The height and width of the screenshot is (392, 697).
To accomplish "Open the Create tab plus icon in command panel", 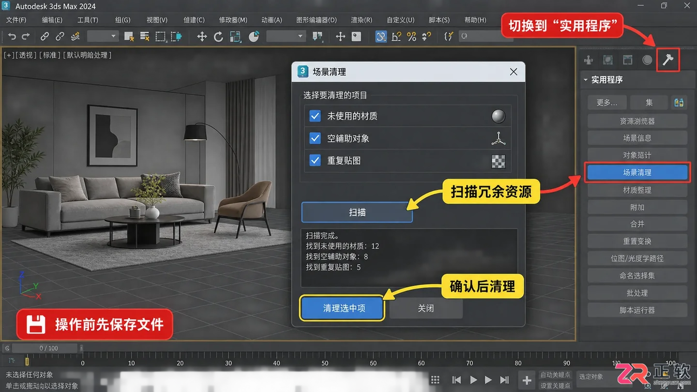I will click(589, 60).
